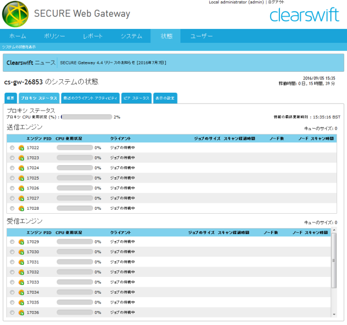Screen dimensions: 347x325
Task: Select radio button for engine 17034
Action: 12,292
